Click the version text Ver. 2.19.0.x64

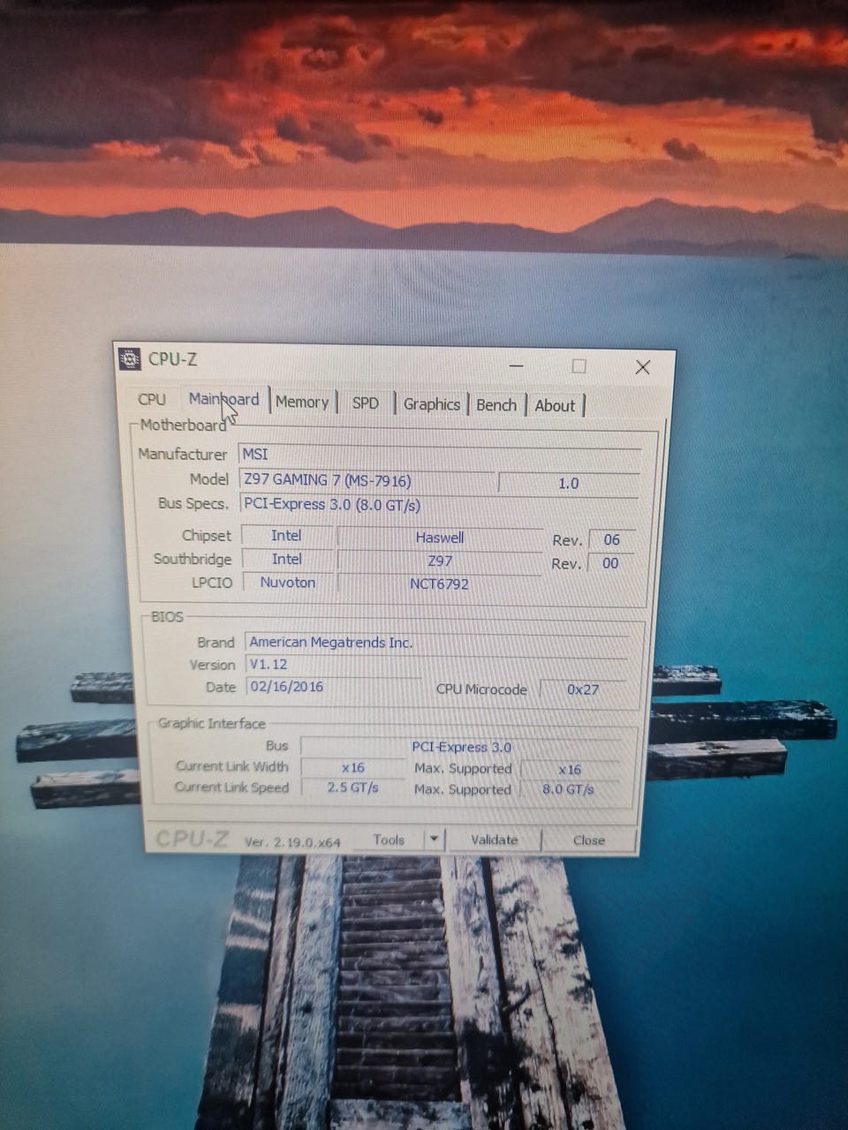click(292, 842)
